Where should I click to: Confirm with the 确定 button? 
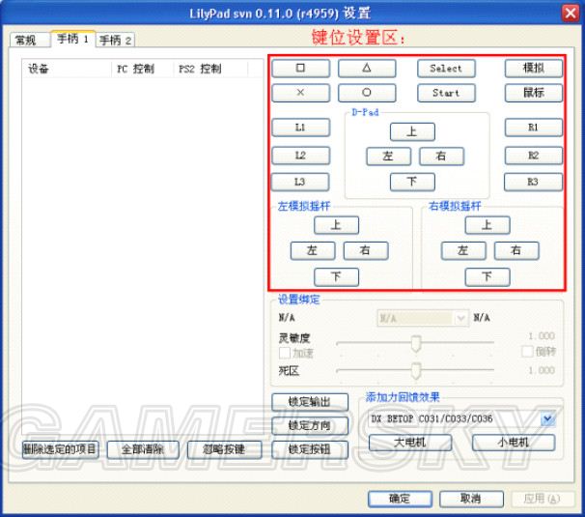[x=401, y=499]
